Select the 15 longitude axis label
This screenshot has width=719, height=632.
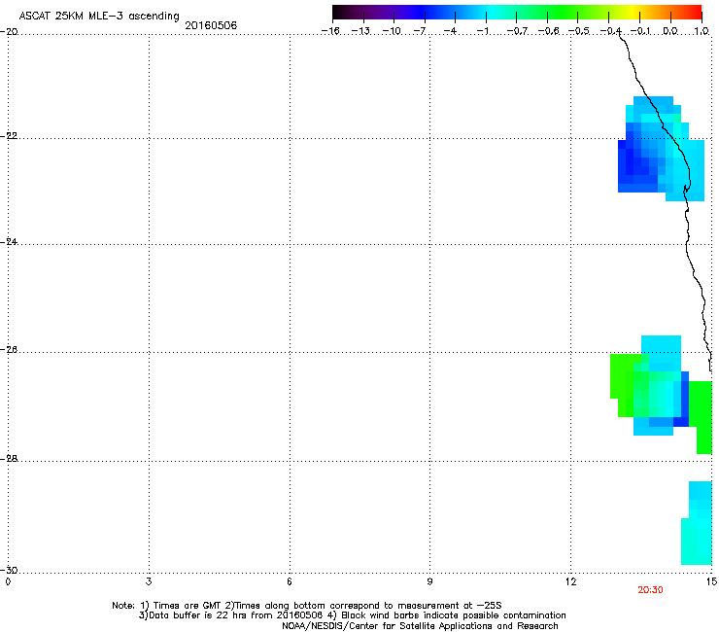pyautogui.click(x=711, y=582)
